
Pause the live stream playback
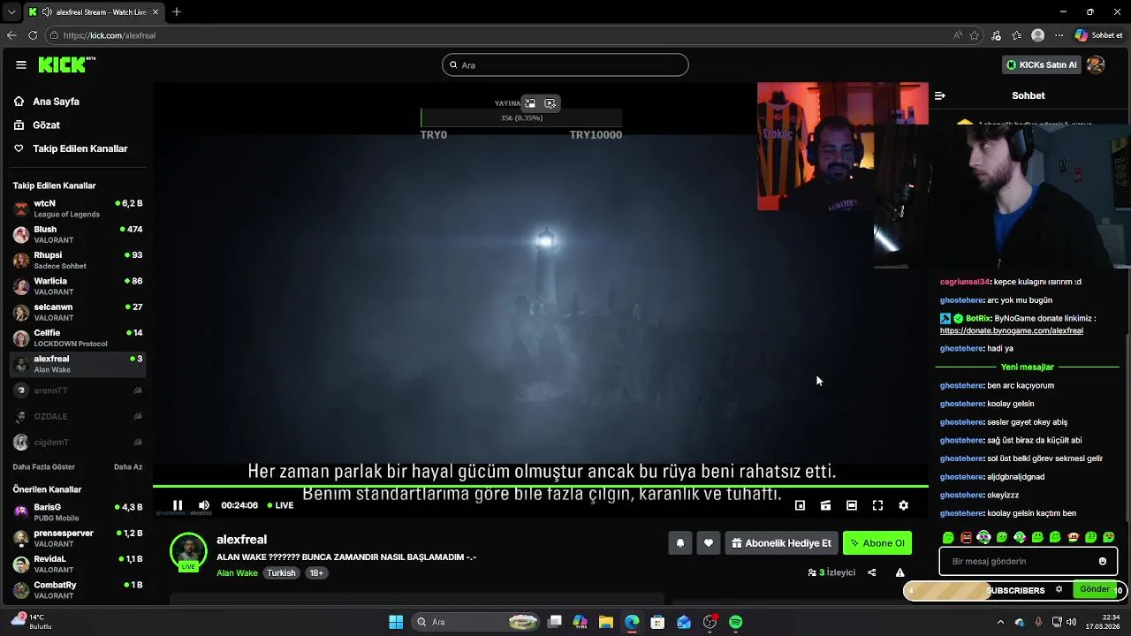(178, 505)
